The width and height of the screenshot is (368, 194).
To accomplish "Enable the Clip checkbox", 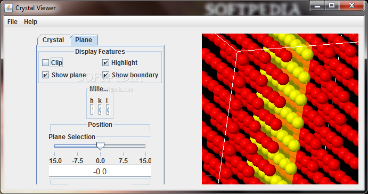I will (x=45, y=63).
